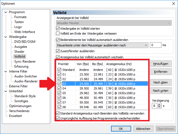This screenshot has height=134, width=178.
Task: Open the Audio-Switcher settings page
Action: [26, 76]
